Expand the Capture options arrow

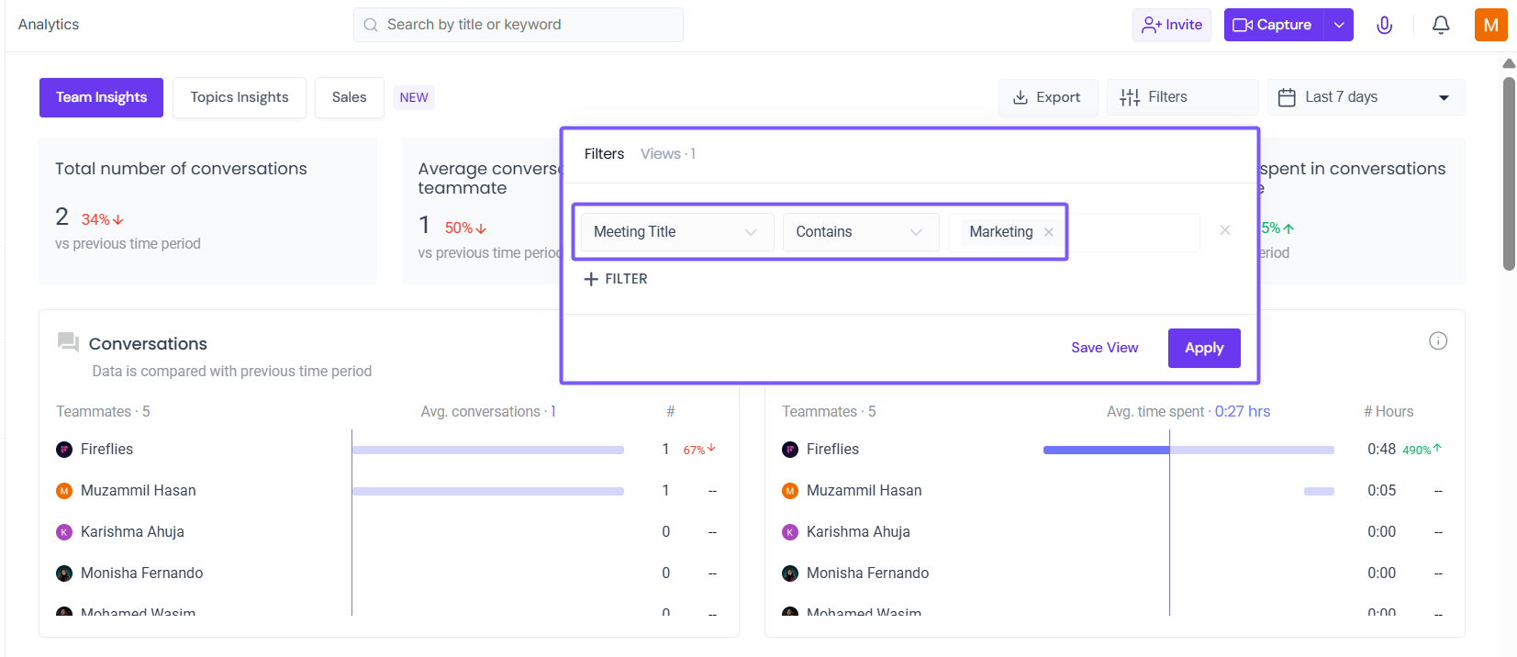1339,25
